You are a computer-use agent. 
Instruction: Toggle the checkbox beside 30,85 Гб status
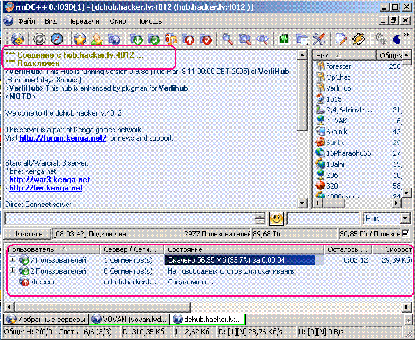coord(406,234)
